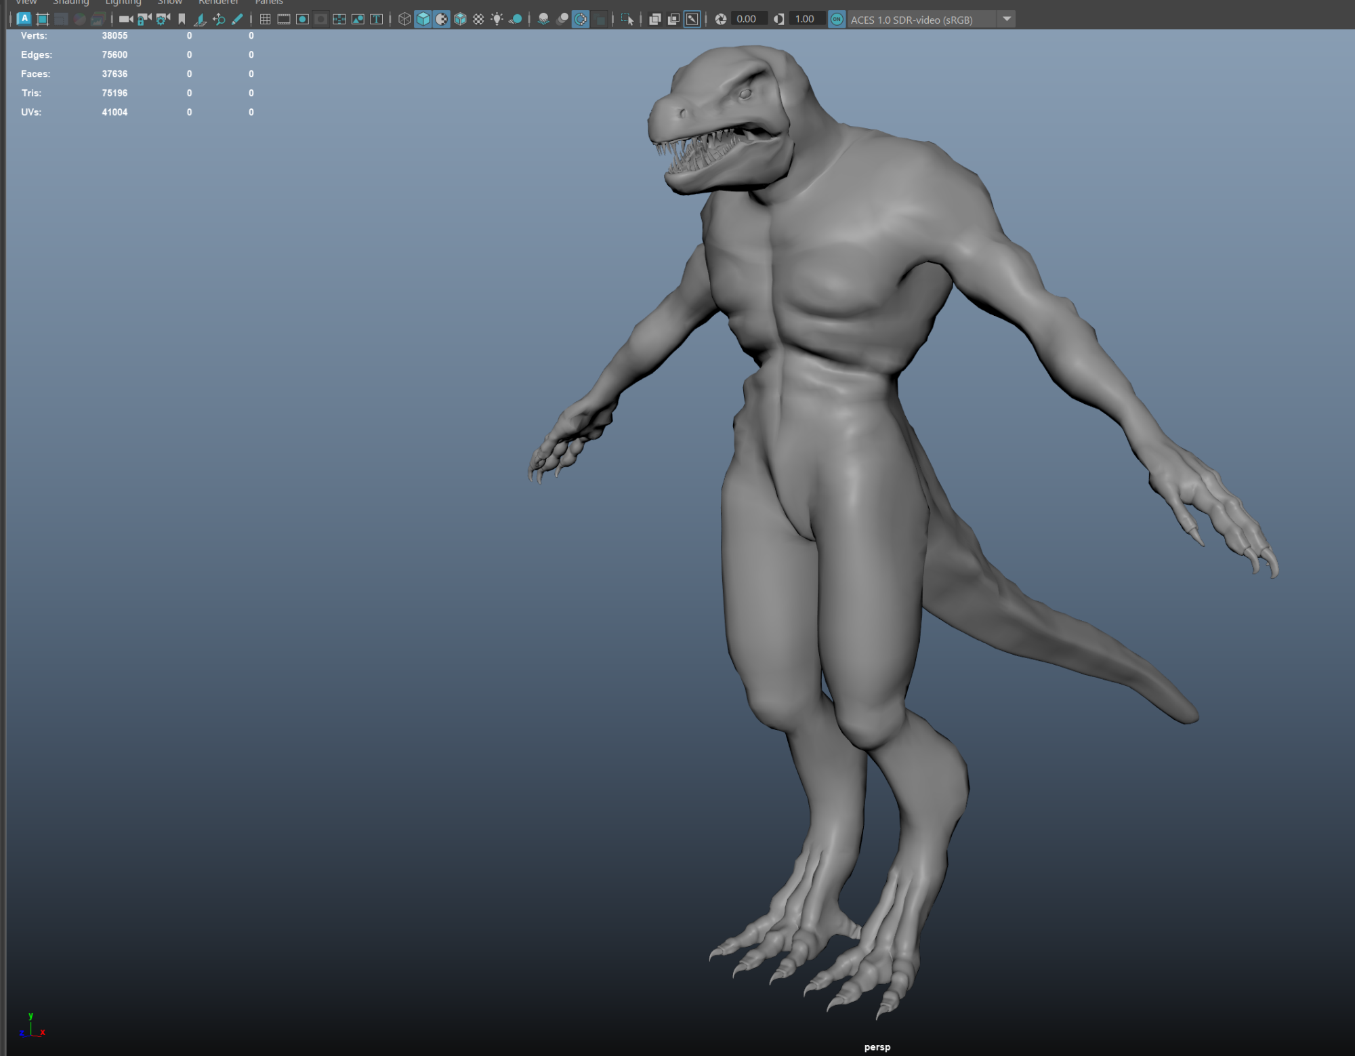Enable Wireframe on Shaded icon
This screenshot has width=1355, height=1056.
click(460, 19)
